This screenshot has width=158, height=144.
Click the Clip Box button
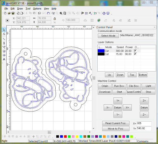[134, 86]
